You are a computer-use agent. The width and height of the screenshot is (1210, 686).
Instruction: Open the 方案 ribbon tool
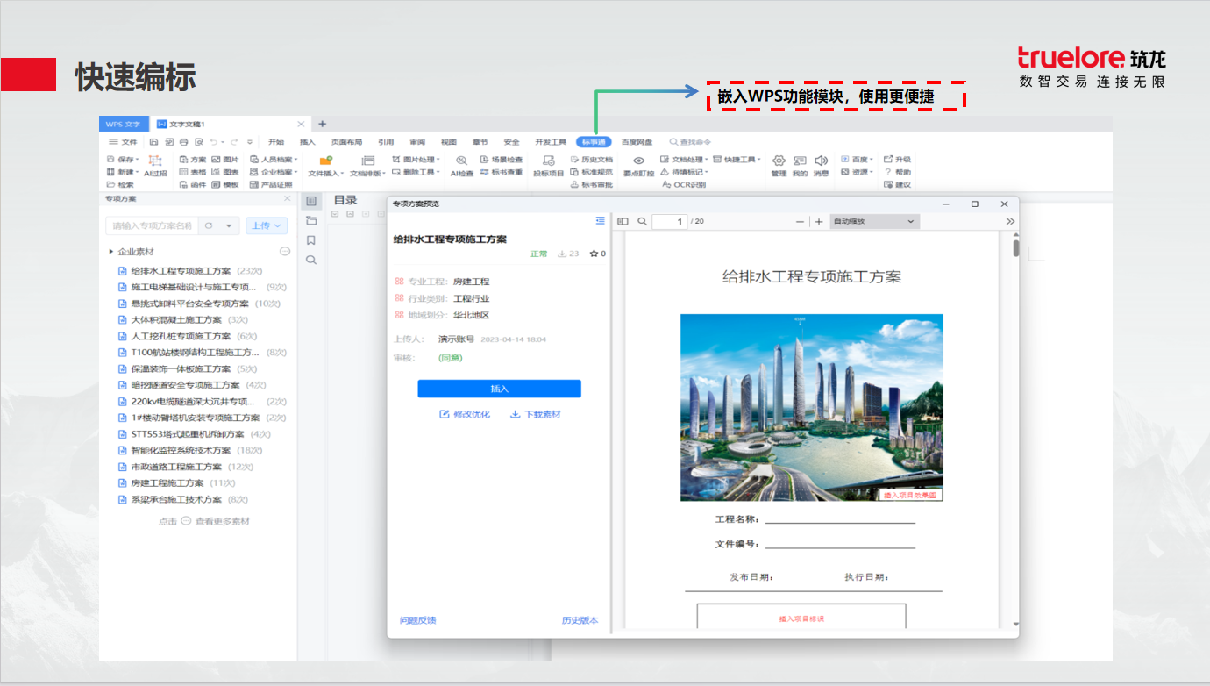(193, 160)
